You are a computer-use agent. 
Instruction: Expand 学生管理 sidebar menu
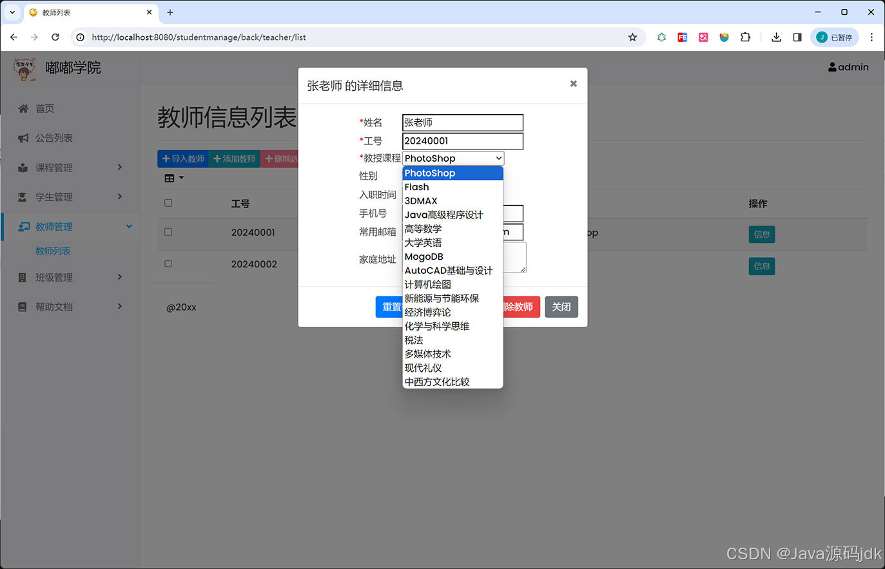coord(70,197)
